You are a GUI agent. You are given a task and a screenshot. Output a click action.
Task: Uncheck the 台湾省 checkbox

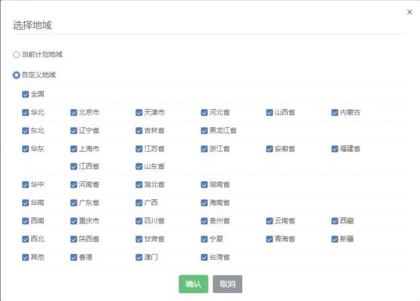[204, 257]
